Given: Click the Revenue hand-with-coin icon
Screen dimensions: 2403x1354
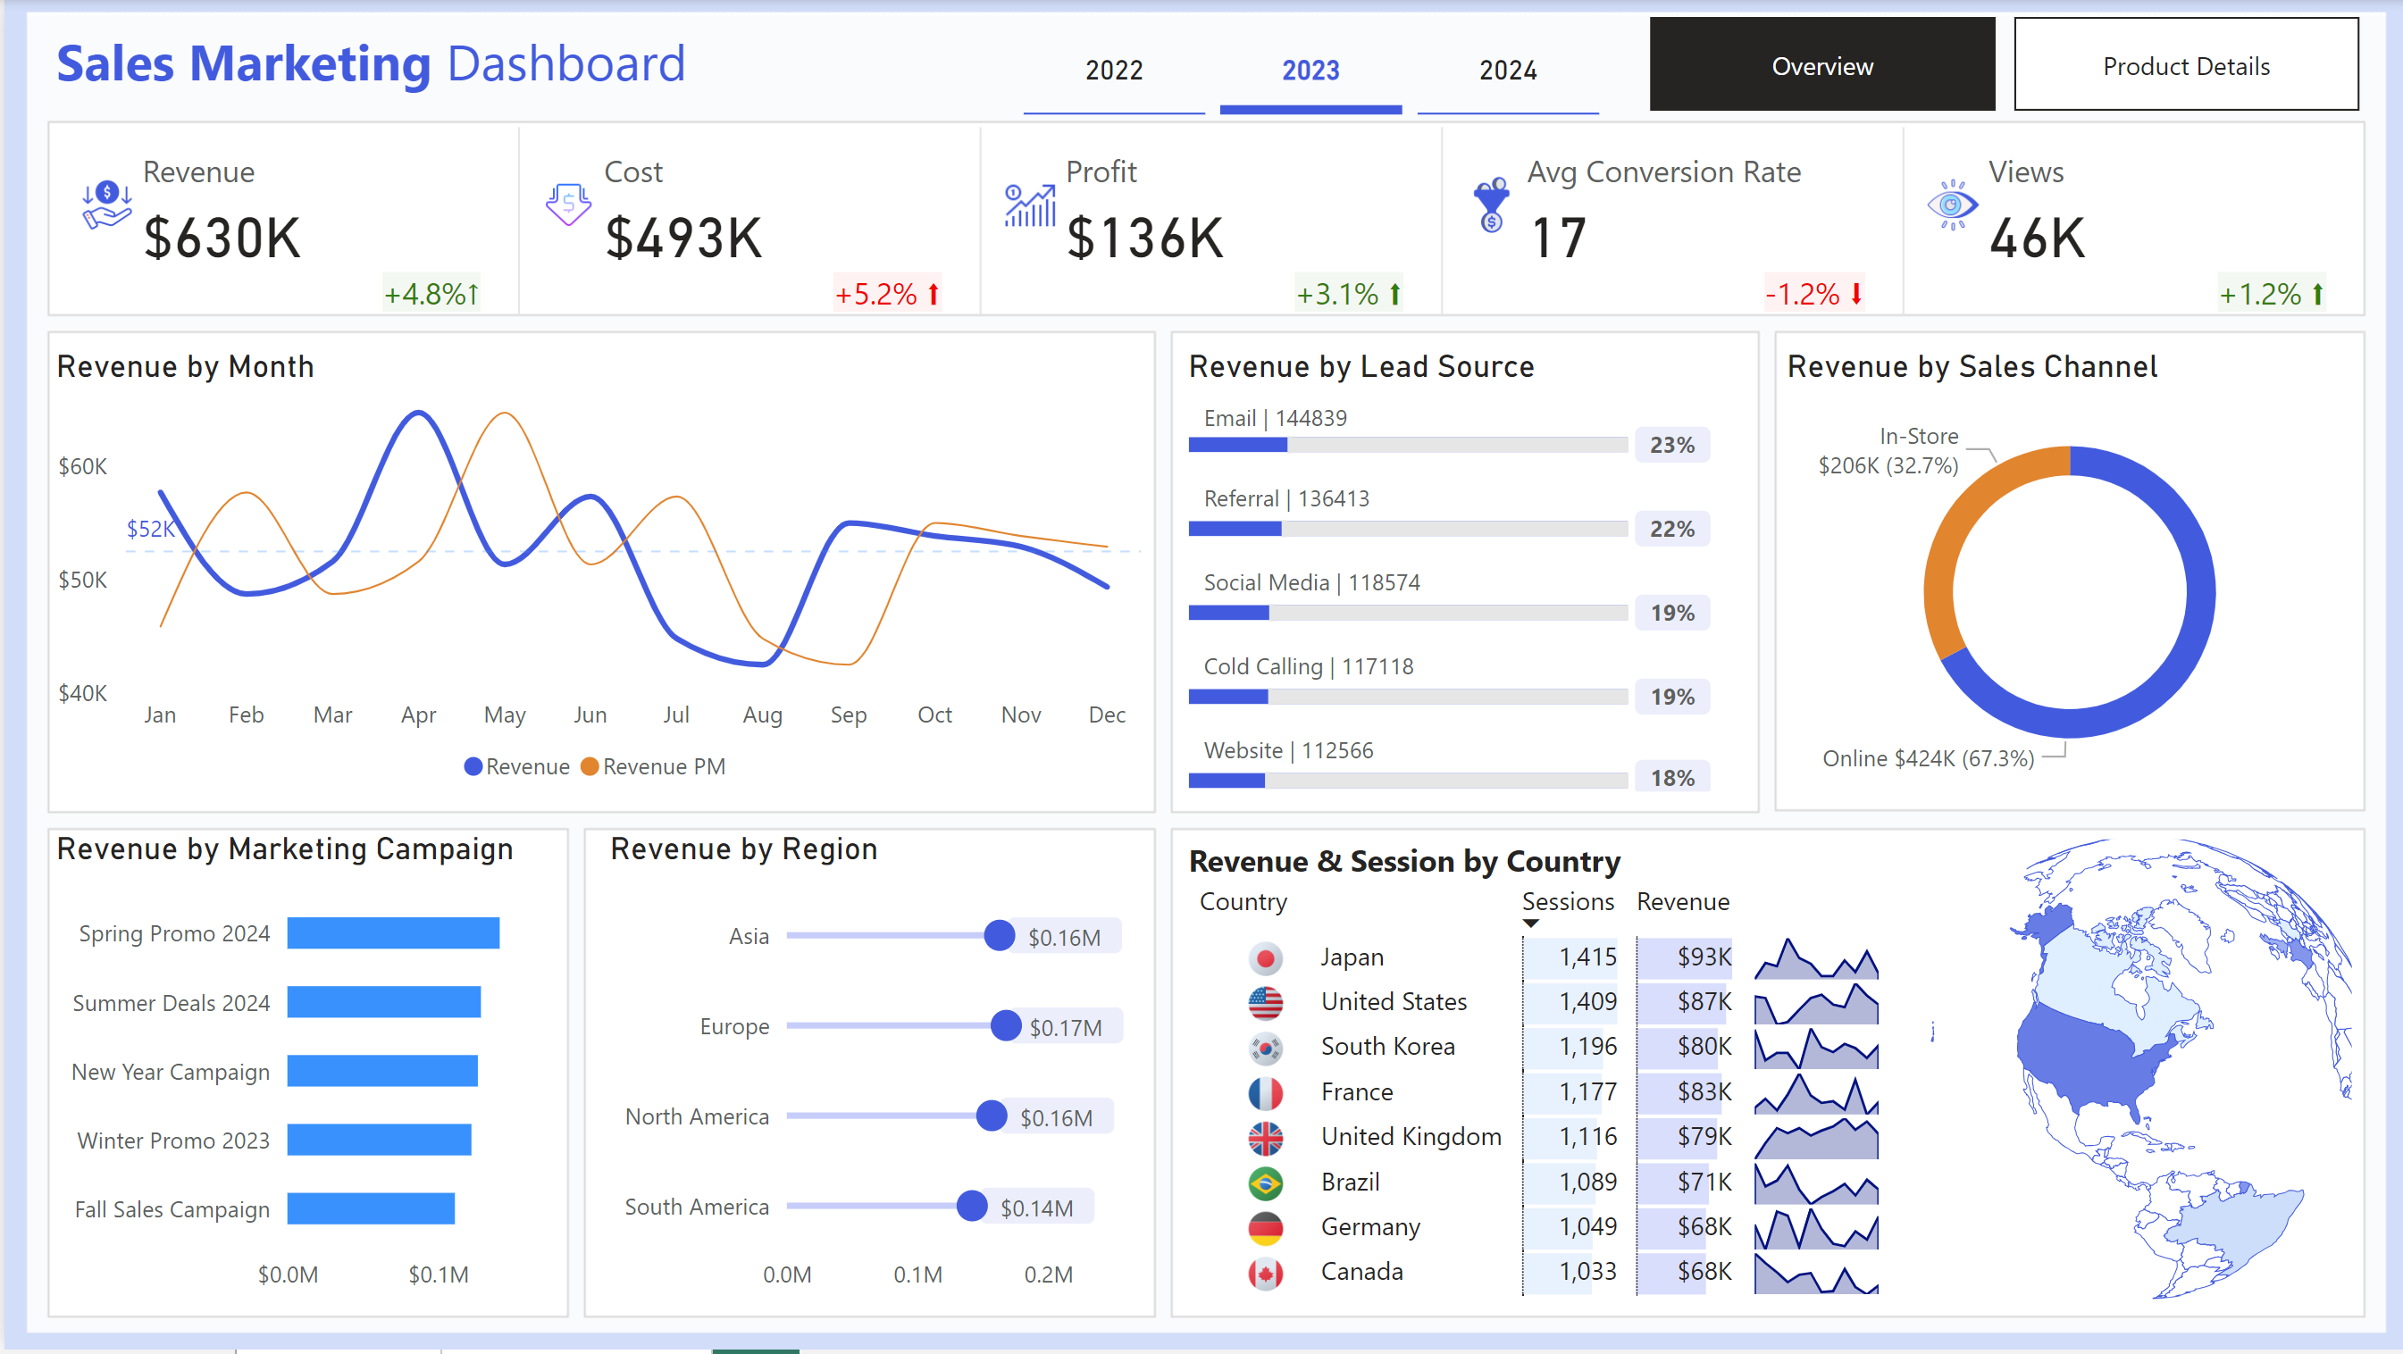Looking at the screenshot, I should click(106, 205).
